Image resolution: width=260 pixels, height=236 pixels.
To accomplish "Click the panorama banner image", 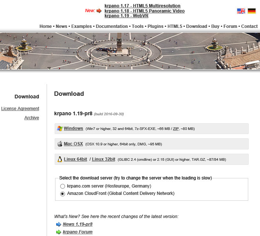I will tap(130, 51).
